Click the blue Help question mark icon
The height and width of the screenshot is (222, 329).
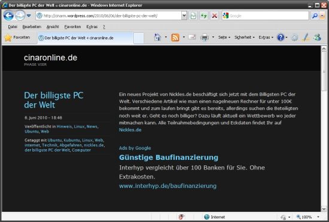pyautogui.click(x=281, y=38)
